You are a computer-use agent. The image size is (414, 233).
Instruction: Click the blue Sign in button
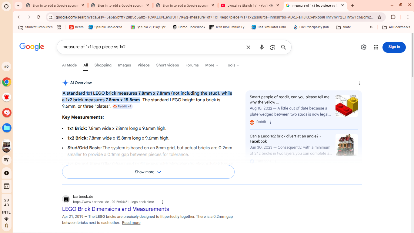click(x=394, y=47)
